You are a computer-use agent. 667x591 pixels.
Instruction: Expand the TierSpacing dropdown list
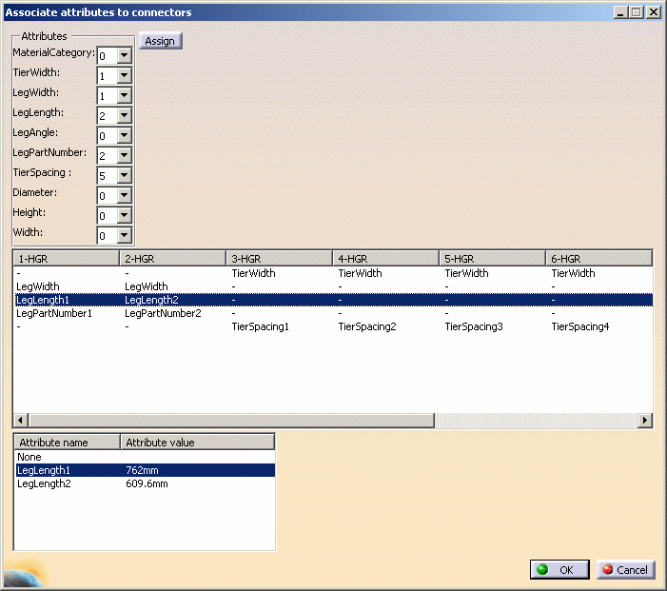click(x=124, y=176)
